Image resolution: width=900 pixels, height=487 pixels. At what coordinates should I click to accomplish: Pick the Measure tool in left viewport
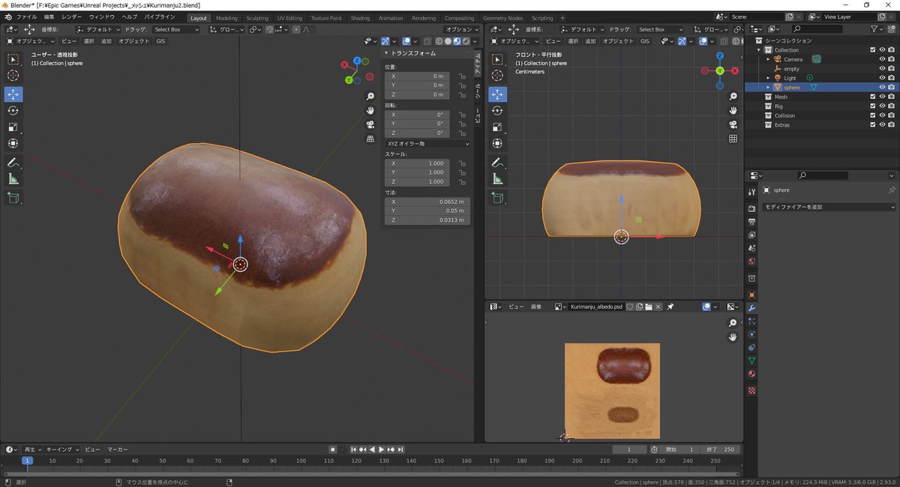(13, 179)
